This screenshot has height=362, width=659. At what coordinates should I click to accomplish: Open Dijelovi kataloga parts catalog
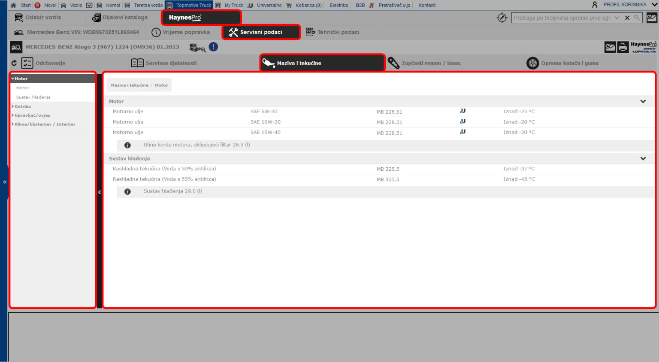coord(125,18)
